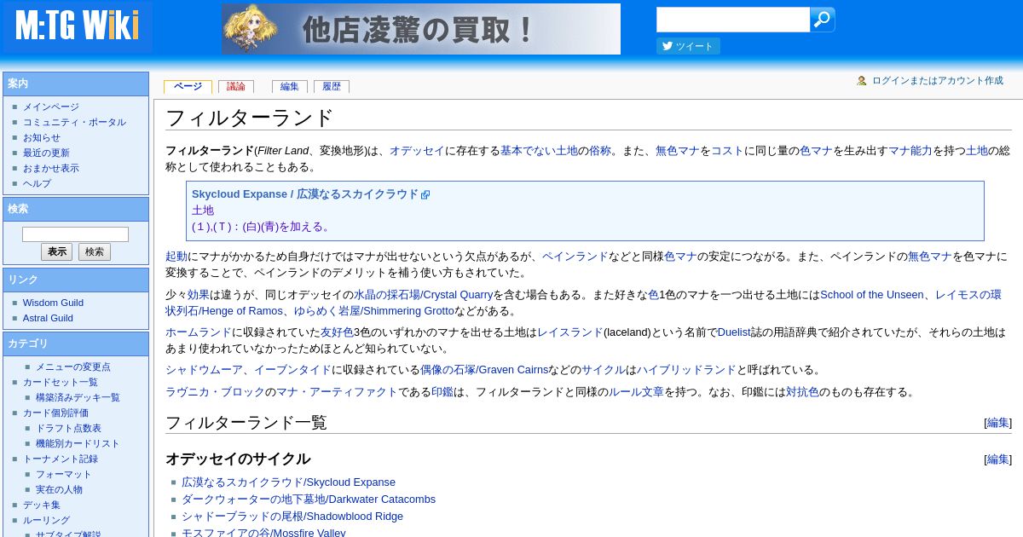1023x537 pixels.
Task: Open Wisdom Guild link
Action: coord(53,303)
